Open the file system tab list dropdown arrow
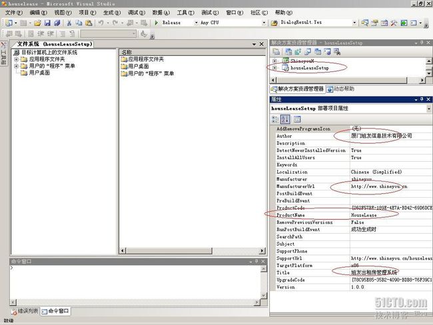The width and height of the screenshot is (433, 325). point(254,44)
